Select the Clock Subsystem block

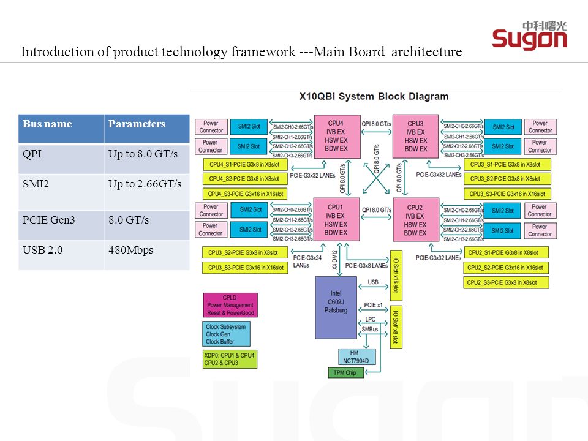click(x=226, y=334)
